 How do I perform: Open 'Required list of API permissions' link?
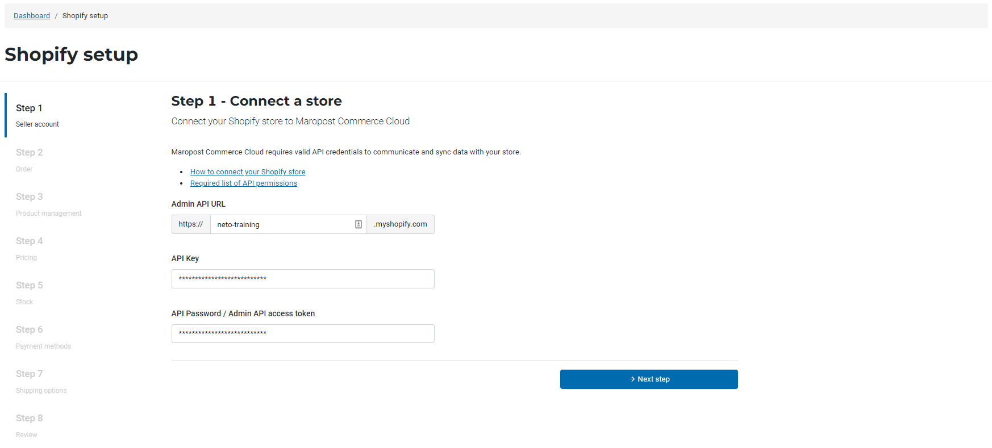click(244, 183)
